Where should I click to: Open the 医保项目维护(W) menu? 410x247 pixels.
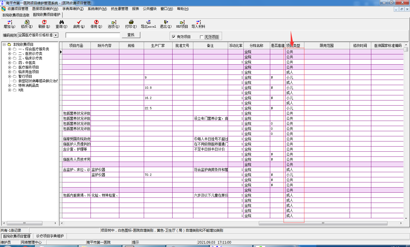[x=45, y=9]
